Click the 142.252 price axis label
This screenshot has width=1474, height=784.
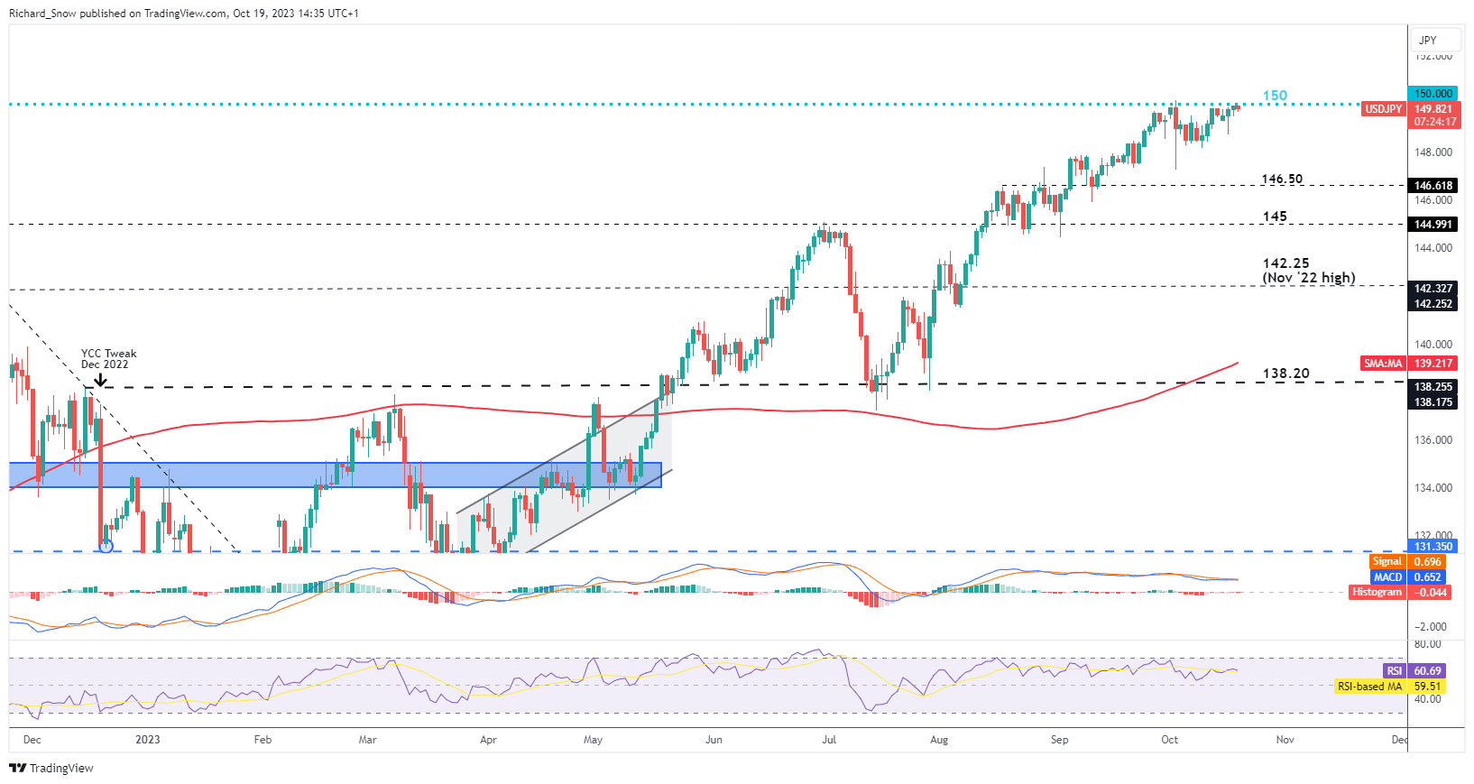tap(1433, 304)
